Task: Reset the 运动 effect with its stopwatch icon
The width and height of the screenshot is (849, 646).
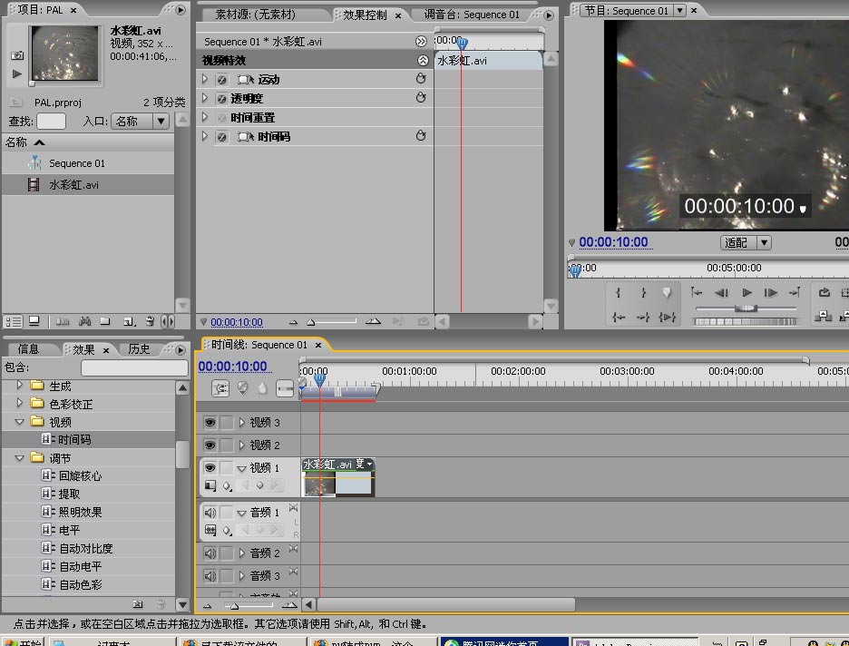Action: [x=421, y=79]
